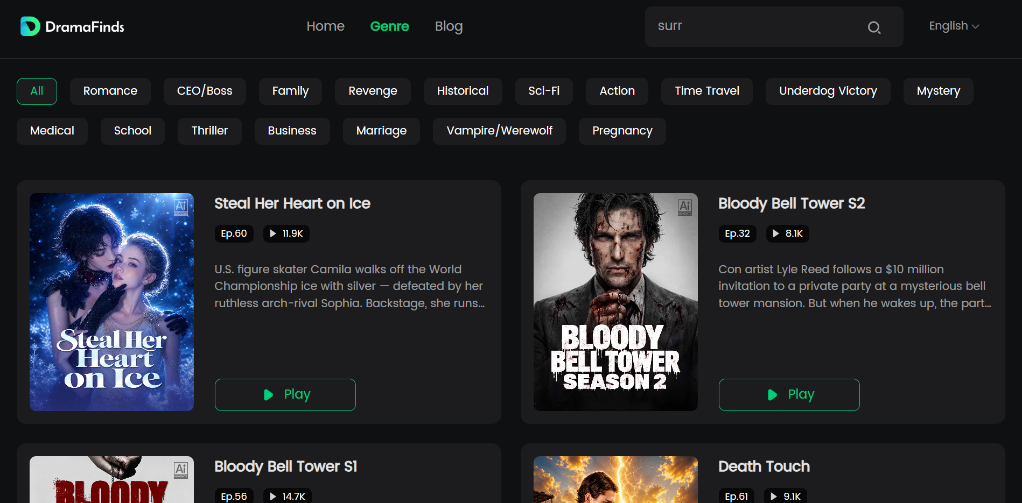Choose the Revenge genre chip
The width and height of the screenshot is (1022, 503).
coord(373,91)
